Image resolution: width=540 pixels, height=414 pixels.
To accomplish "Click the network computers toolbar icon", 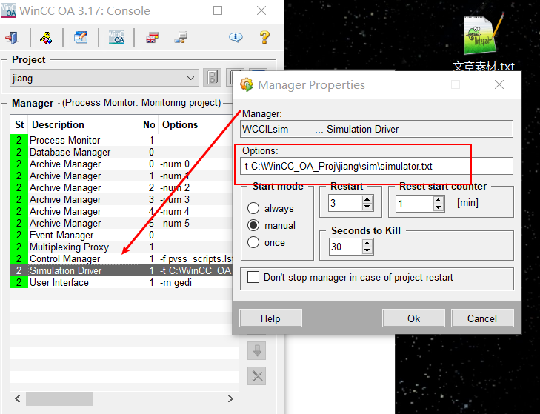I will 181,37.
